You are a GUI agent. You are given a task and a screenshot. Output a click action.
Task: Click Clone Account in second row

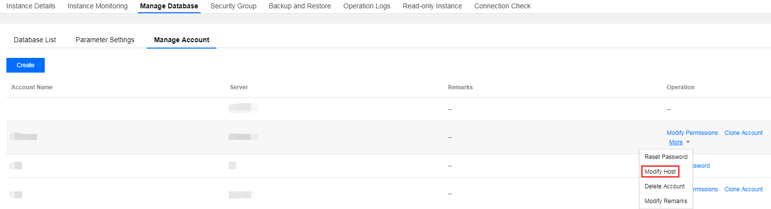coord(743,133)
